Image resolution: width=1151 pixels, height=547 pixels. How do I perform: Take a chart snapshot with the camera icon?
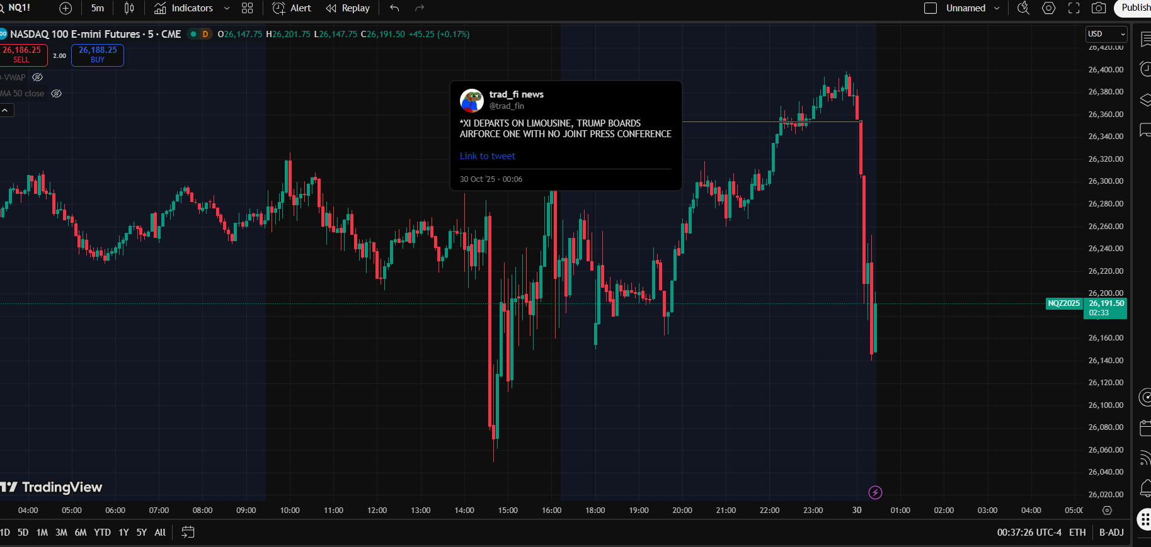pyautogui.click(x=1099, y=8)
